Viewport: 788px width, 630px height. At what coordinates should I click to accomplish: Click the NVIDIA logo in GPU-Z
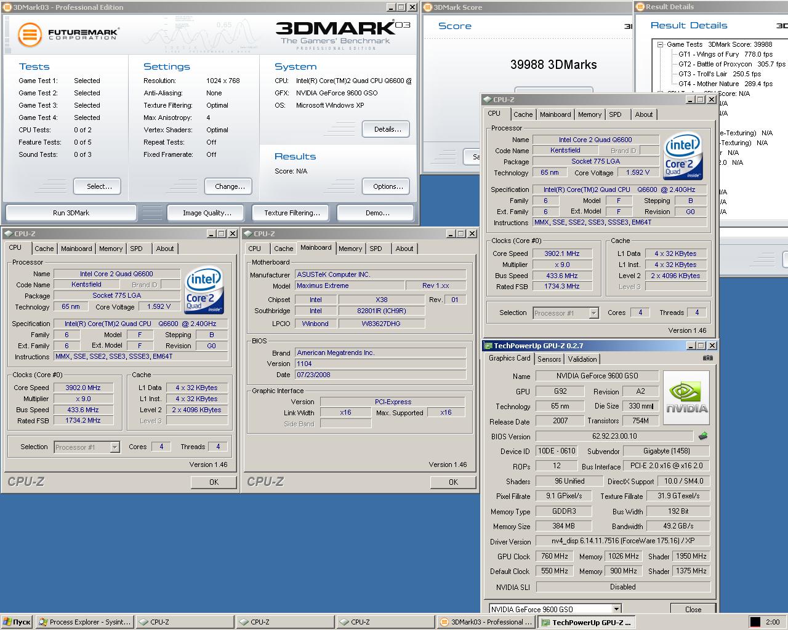click(686, 397)
